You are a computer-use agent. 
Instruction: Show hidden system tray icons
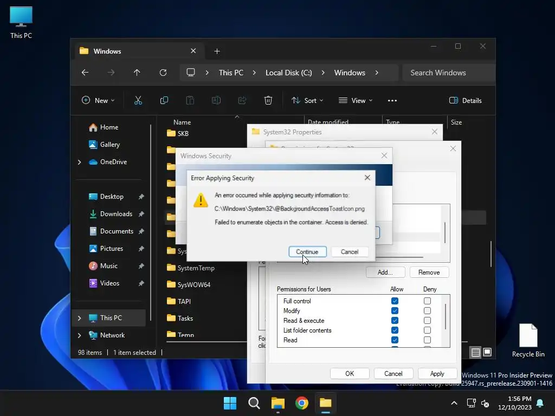click(454, 403)
